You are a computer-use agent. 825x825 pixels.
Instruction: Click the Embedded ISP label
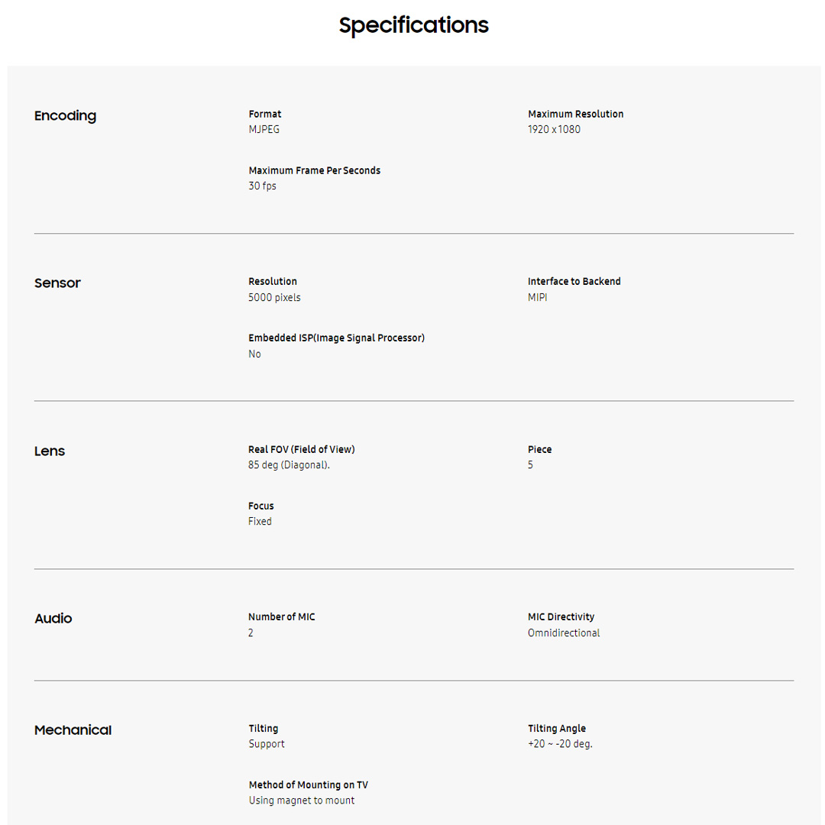tap(336, 338)
